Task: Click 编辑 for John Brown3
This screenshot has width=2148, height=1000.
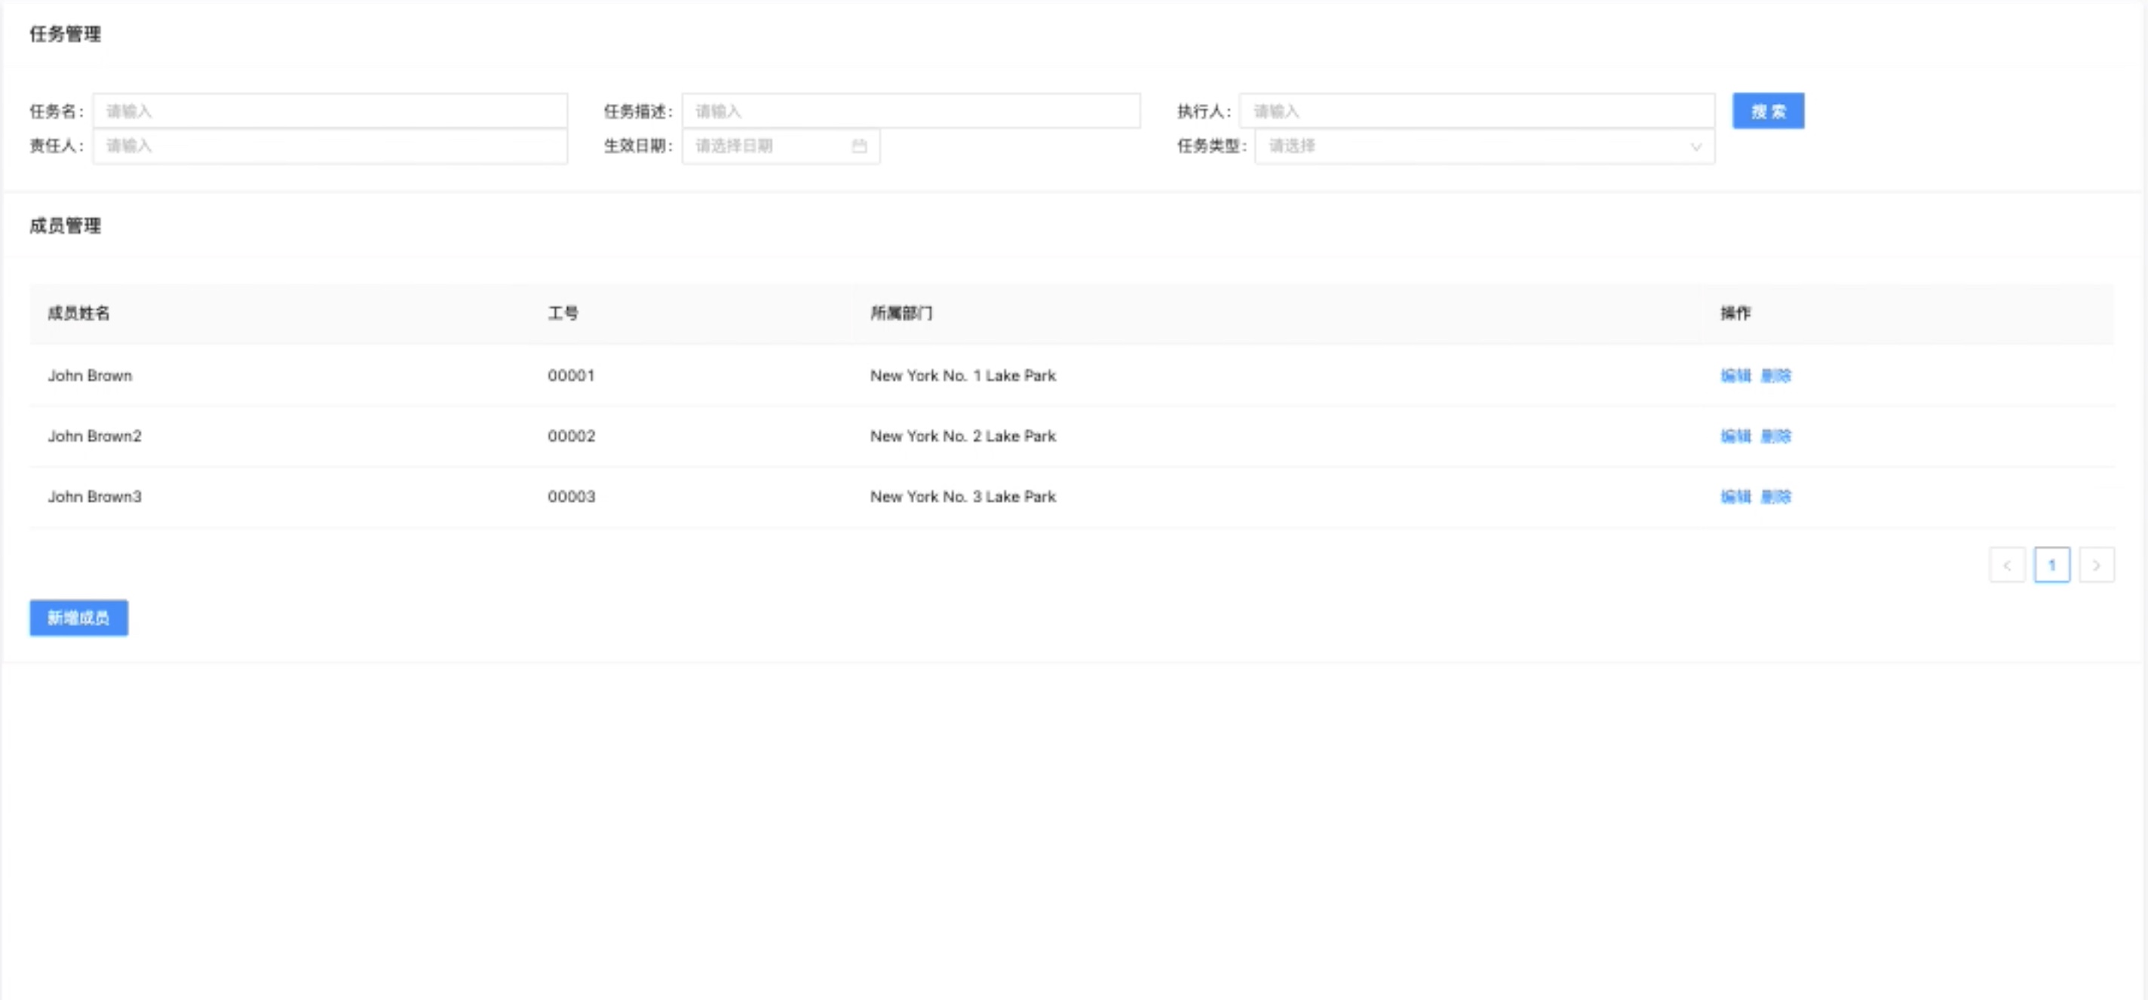Action: [1735, 497]
